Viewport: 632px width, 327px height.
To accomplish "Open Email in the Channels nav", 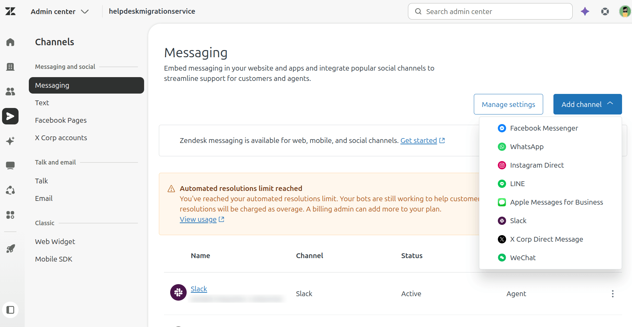I will click(x=86, y=198).
